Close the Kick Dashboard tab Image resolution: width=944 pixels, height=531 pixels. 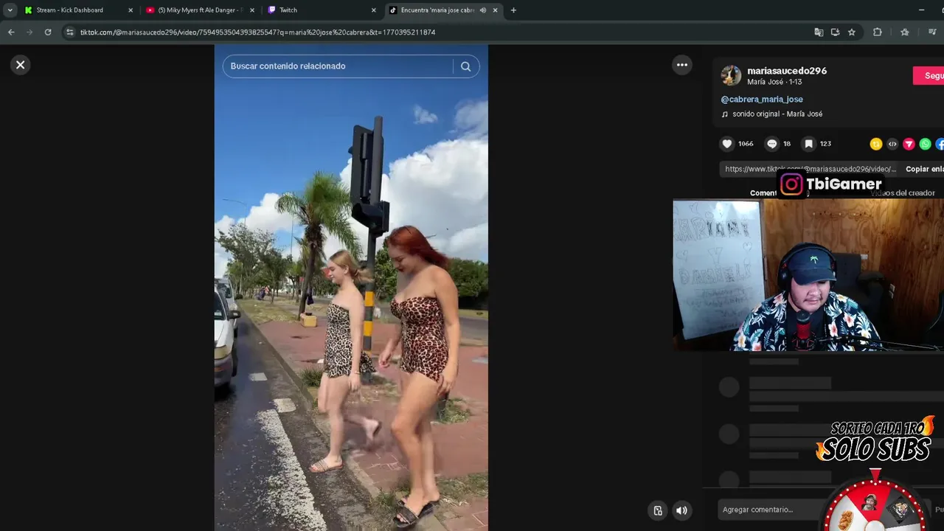[131, 10]
